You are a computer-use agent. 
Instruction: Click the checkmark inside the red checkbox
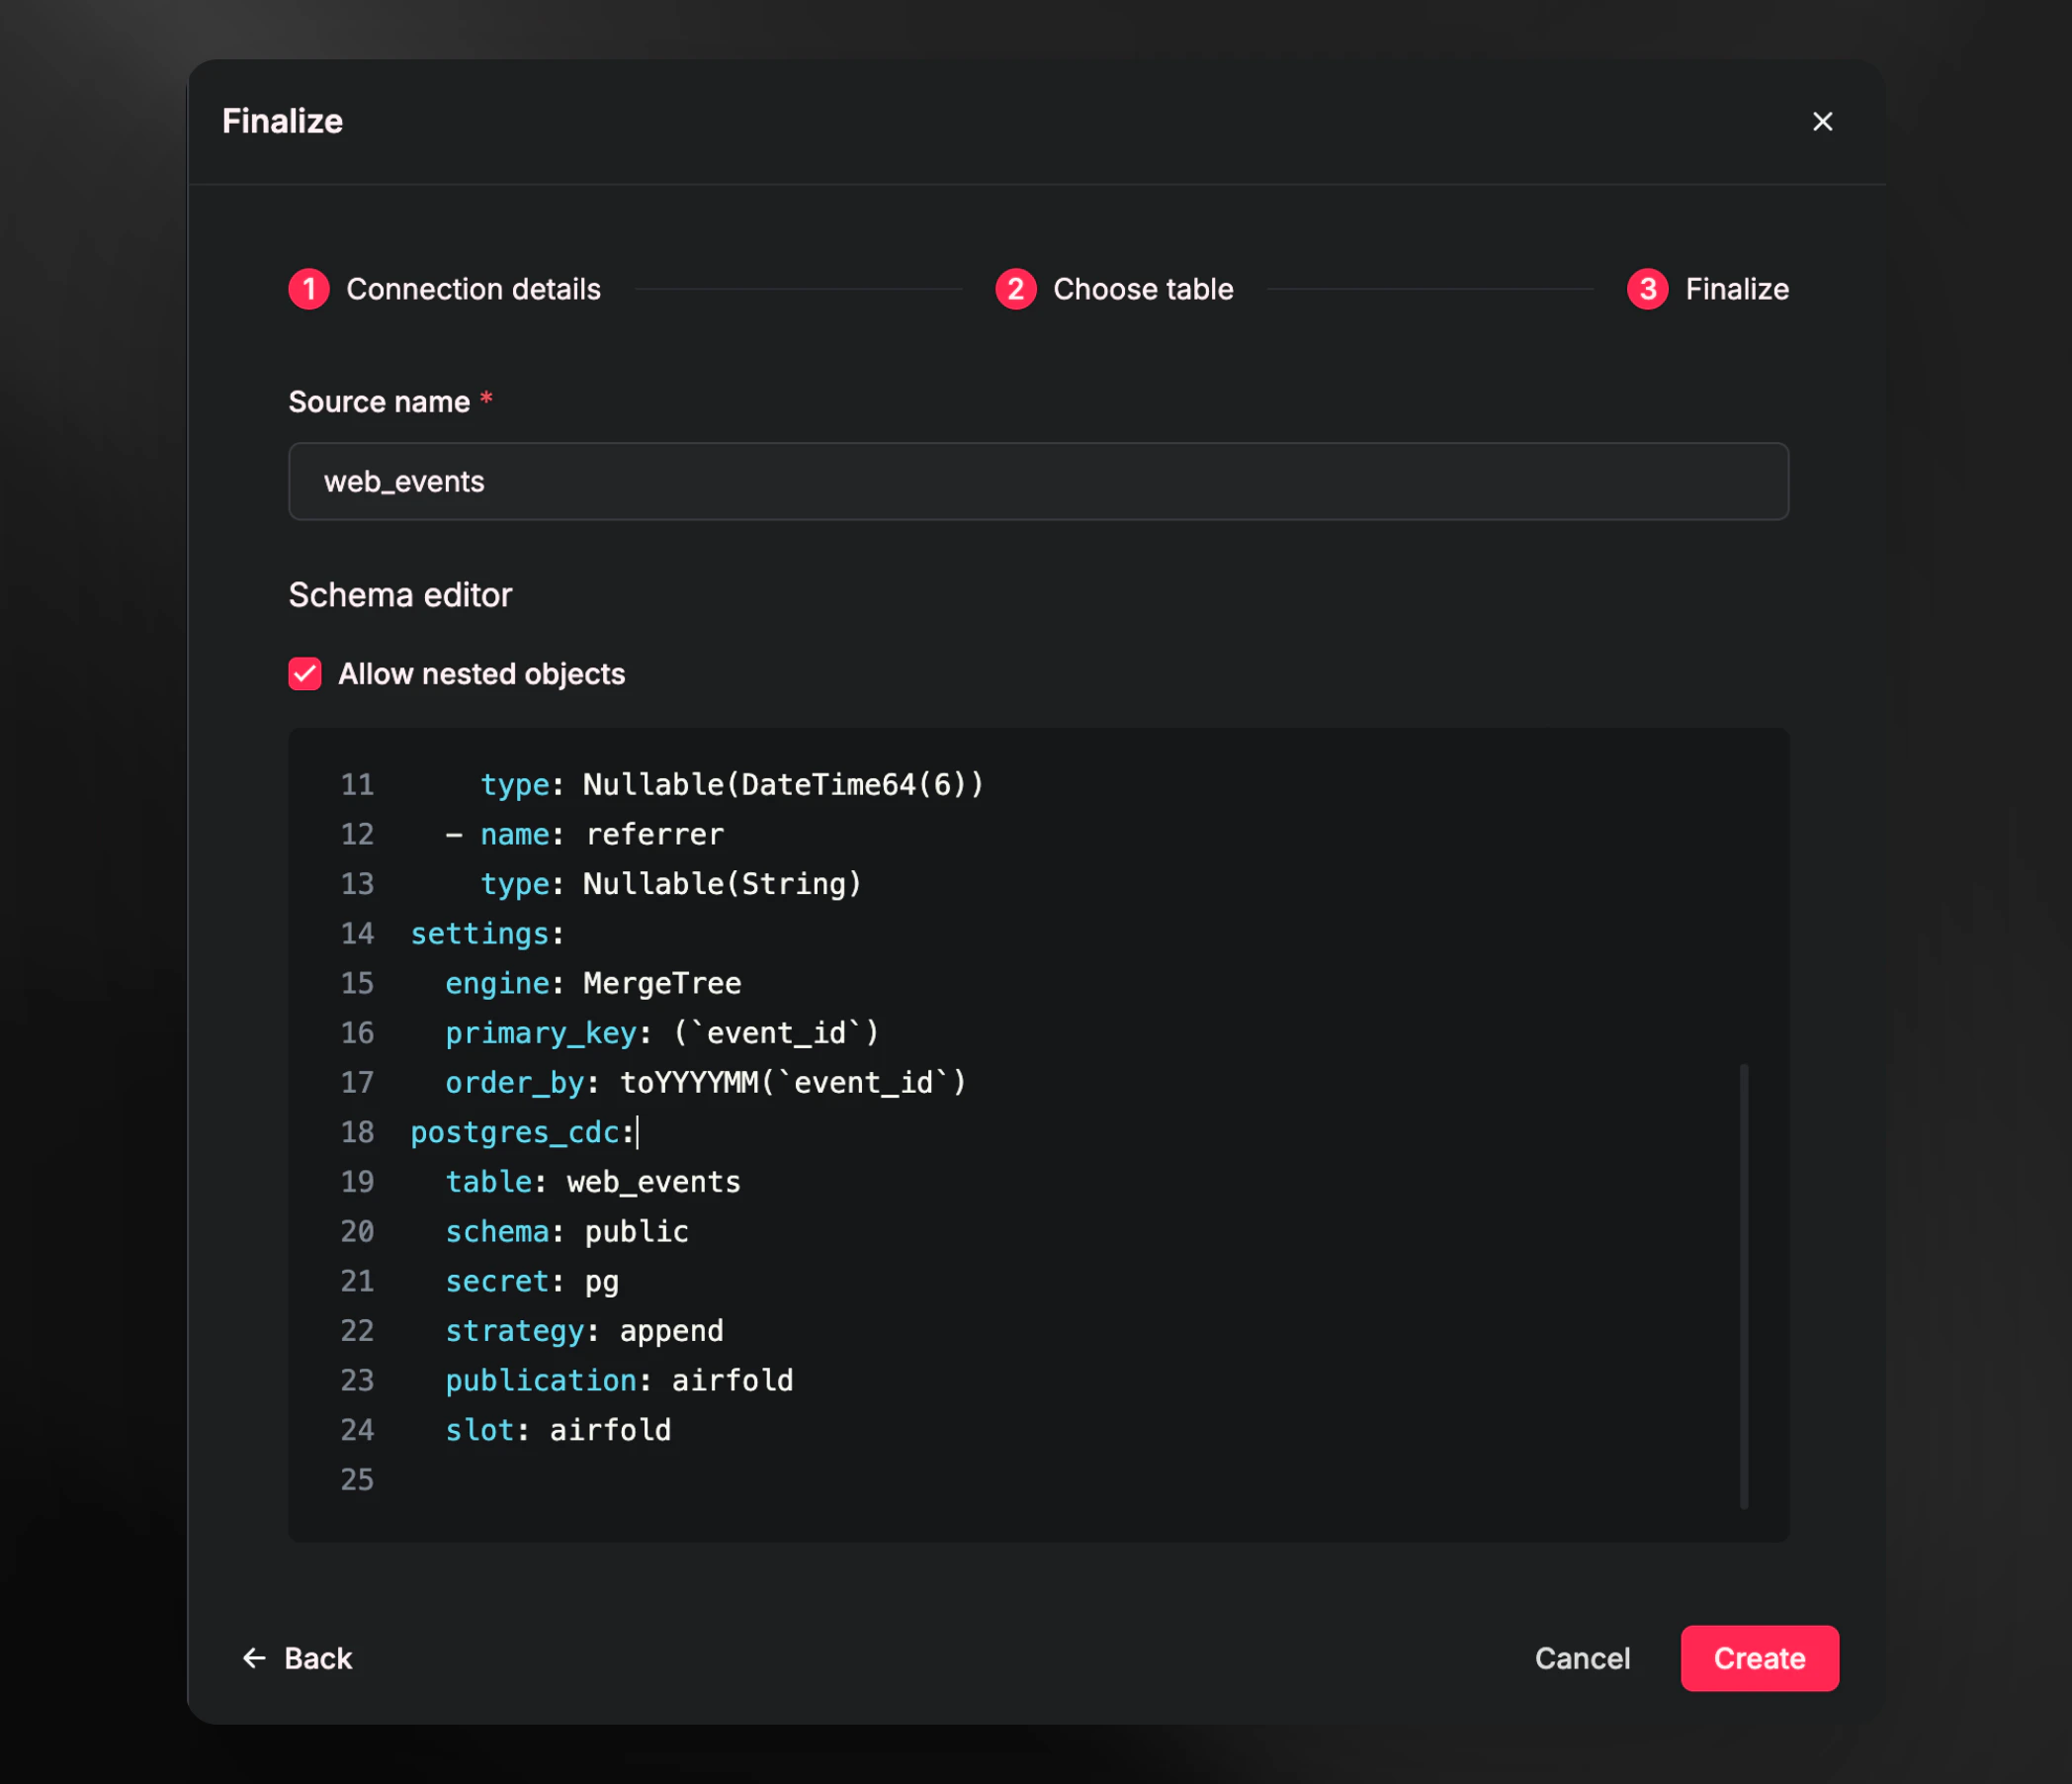(304, 673)
